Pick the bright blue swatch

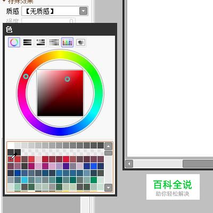pos(94,166)
